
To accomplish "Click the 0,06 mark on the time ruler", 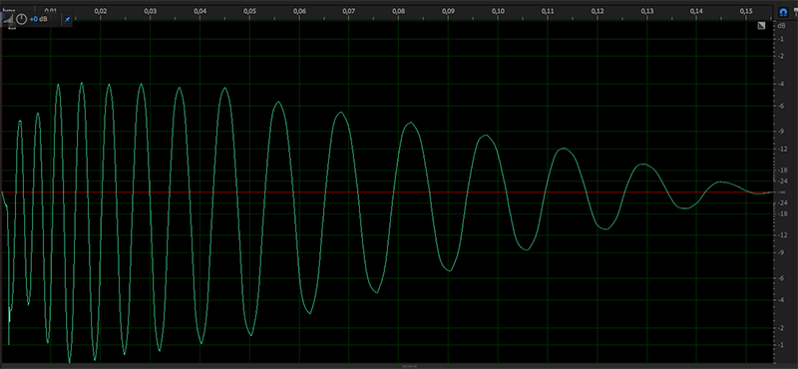I will pos(300,11).
